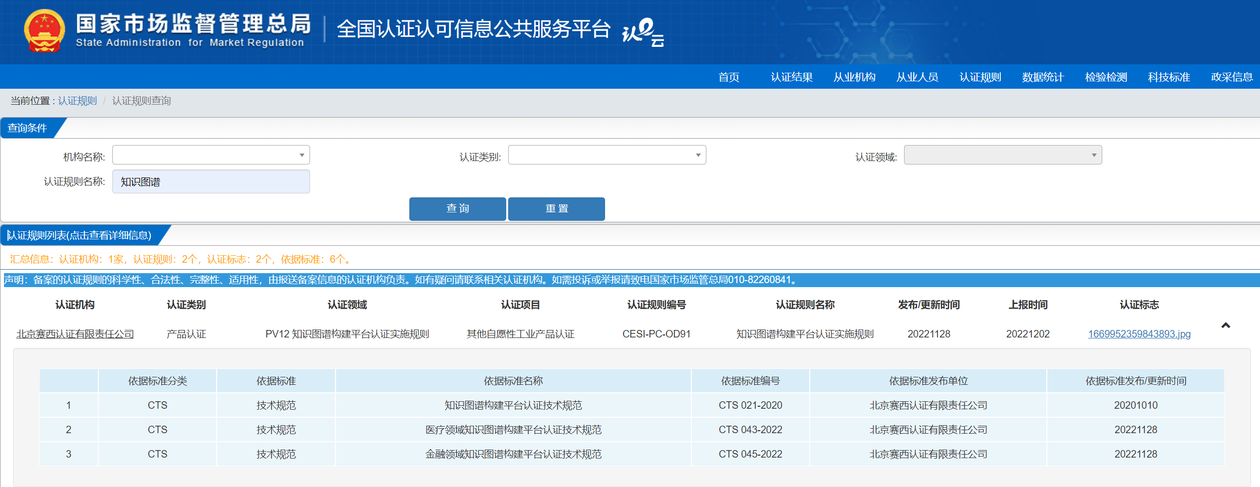Click the 北京赛西认证有限责任公司 organization link

pyautogui.click(x=74, y=333)
